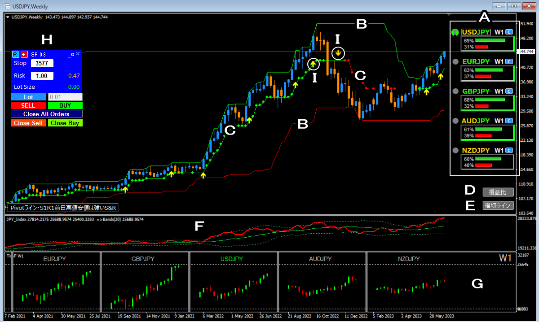The height and width of the screenshot is (322, 539).
Task: Click the red plus icon in the trade panel
Action: (x=24, y=54)
